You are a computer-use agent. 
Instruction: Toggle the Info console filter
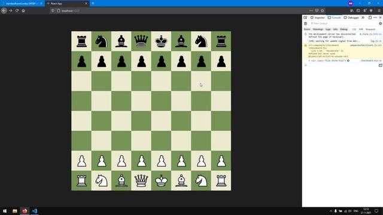point(335,29)
